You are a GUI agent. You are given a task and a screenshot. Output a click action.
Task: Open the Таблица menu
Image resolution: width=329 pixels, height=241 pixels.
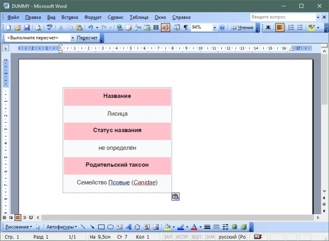[139, 17]
